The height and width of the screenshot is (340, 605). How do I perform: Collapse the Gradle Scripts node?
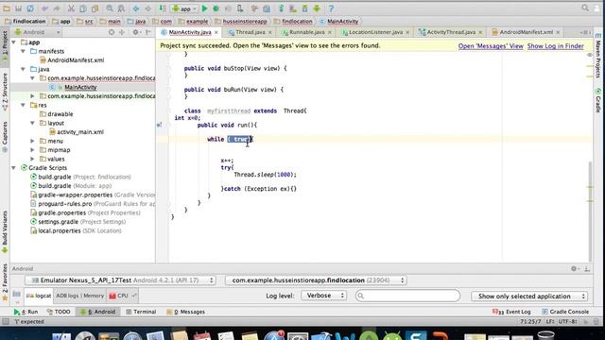coord(14,168)
